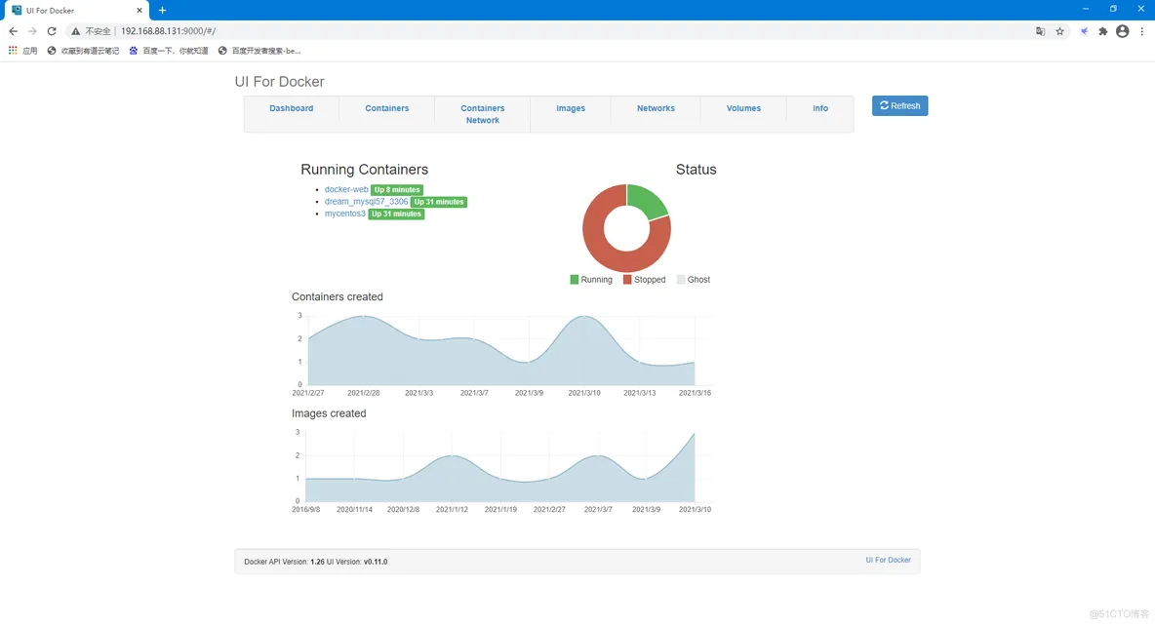Open the translate page icon
This screenshot has width=1155, height=625.
point(1040,31)
